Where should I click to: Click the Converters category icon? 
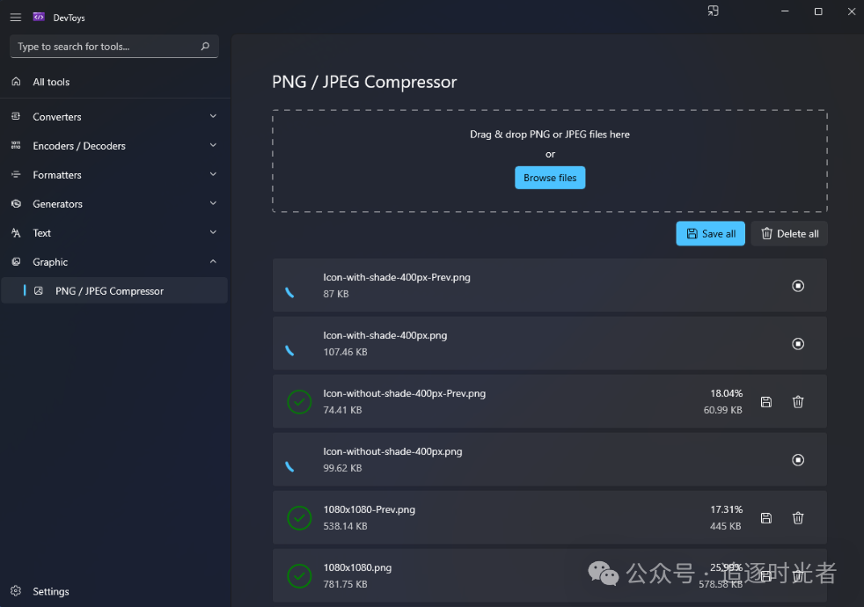(16, 116)
